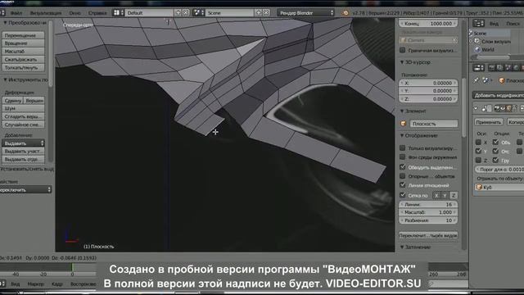Click the Плоскость item name field
Image resolution: width=524 pixels, height=295 pixels.
[433, 124]
